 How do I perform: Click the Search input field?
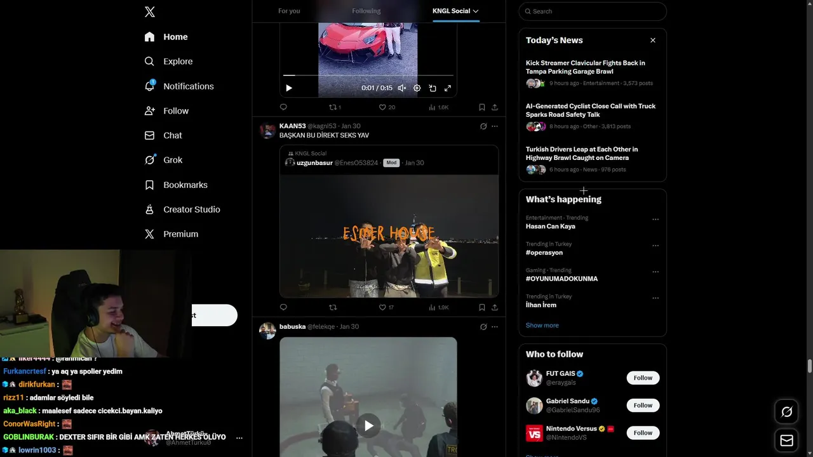pos(593,11)
